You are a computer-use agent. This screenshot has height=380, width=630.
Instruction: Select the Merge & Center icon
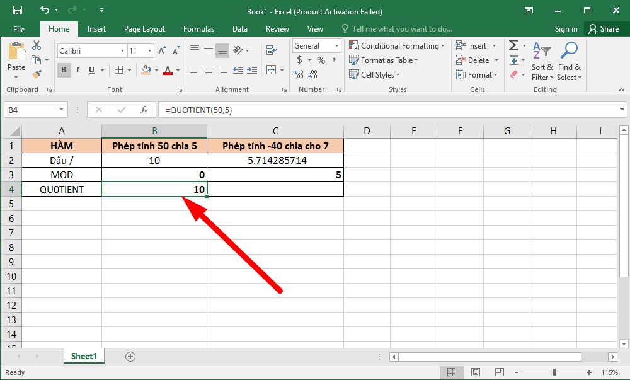point(271,70)
